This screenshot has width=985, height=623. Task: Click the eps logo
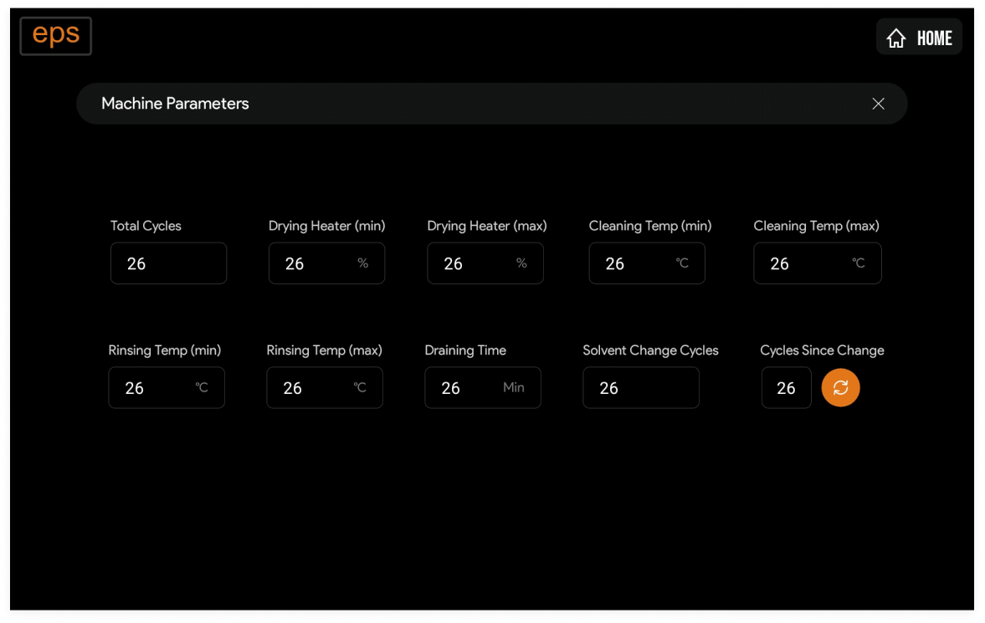click(x=56, y=36)
